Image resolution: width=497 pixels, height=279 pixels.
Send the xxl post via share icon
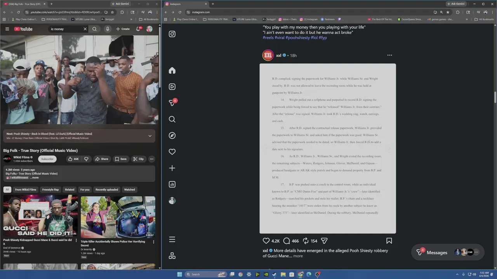click(324, 241)
